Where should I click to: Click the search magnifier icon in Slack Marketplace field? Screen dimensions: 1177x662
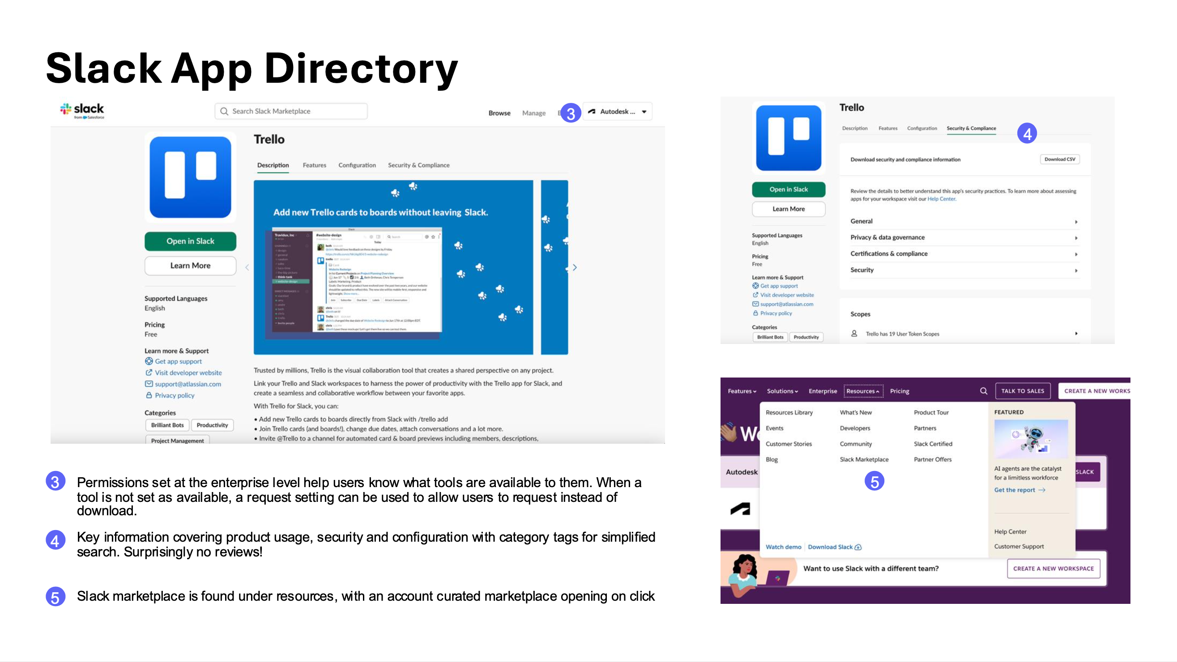coord(224,111)
